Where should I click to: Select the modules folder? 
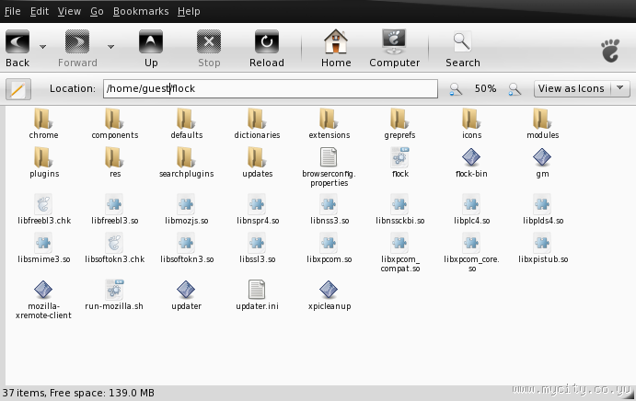click(542, 123)
